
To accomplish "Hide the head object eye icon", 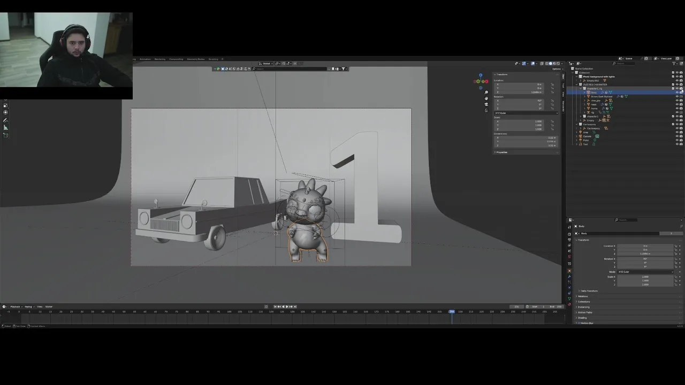I will [x=677, y=104].
